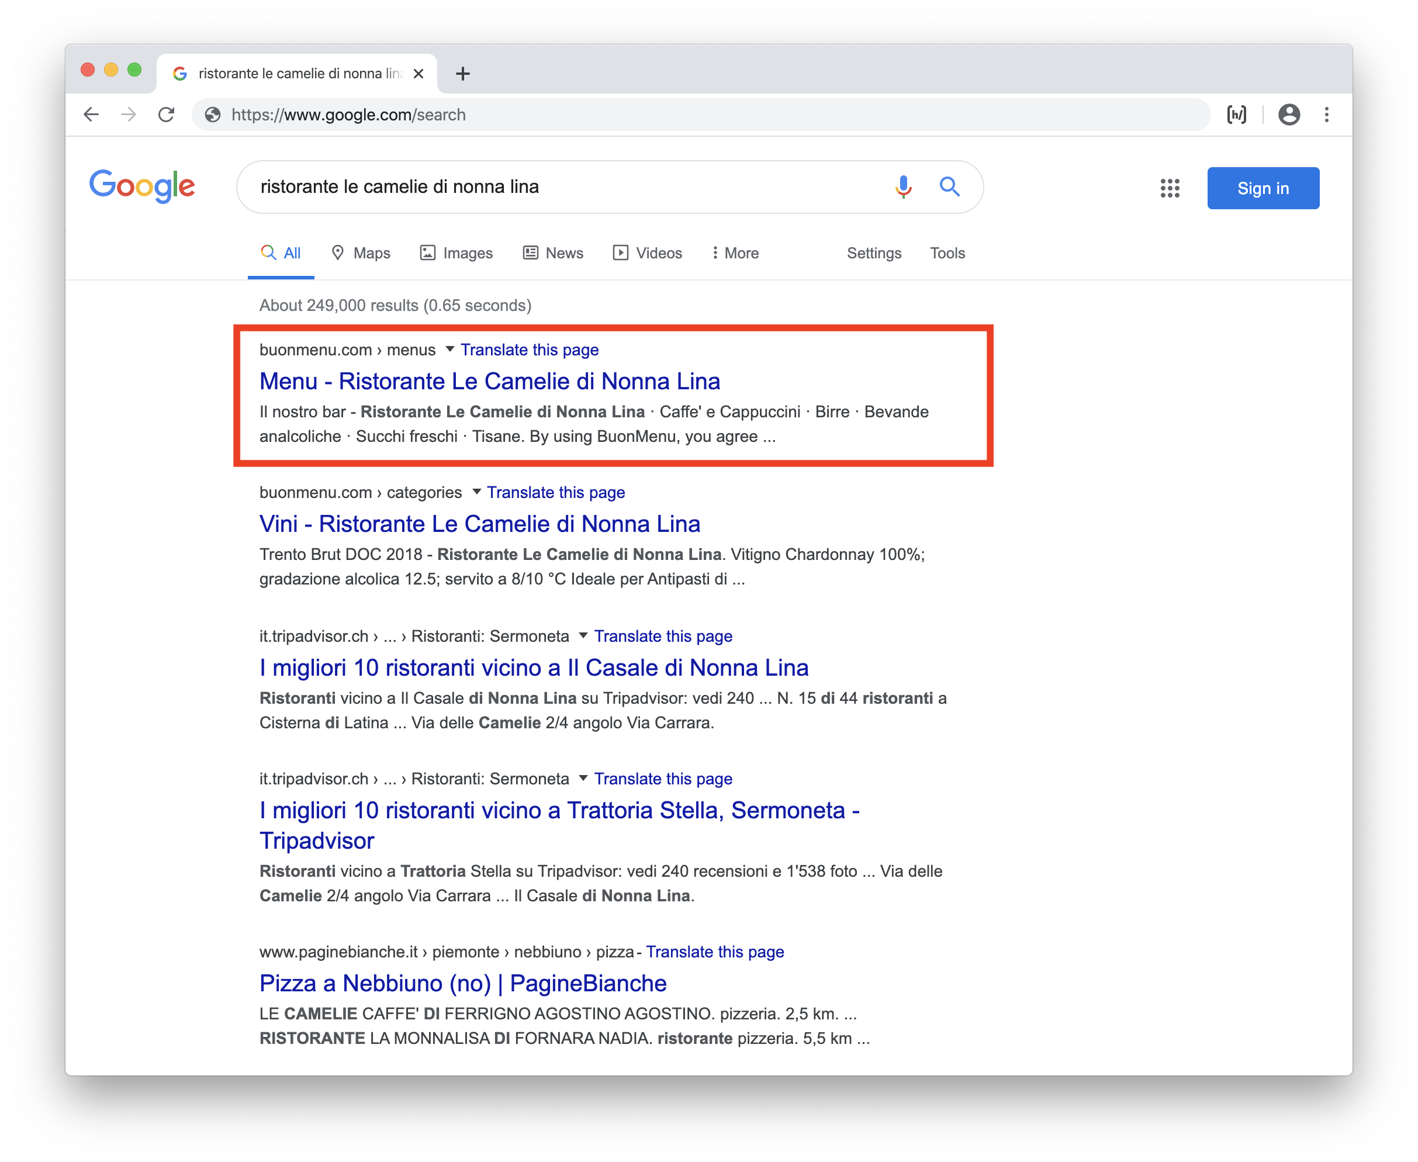Viewport: 1418px width, 1162px height.
Task: Click the browser back arrow
Action: [91, 115]
